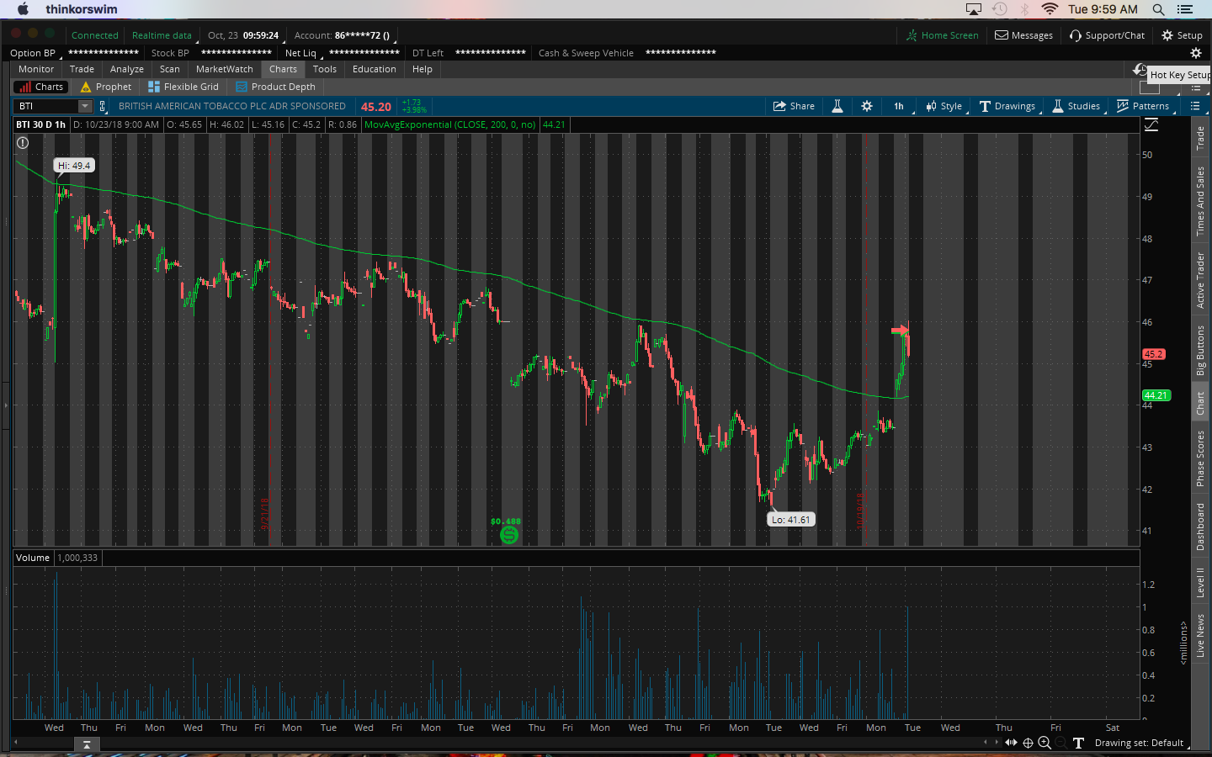1212x757 pixels.
Task: Switch to the Scan tab
Action: click(170, 69)
